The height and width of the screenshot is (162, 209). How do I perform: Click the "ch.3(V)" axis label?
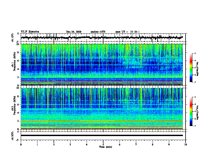point(13,136)
